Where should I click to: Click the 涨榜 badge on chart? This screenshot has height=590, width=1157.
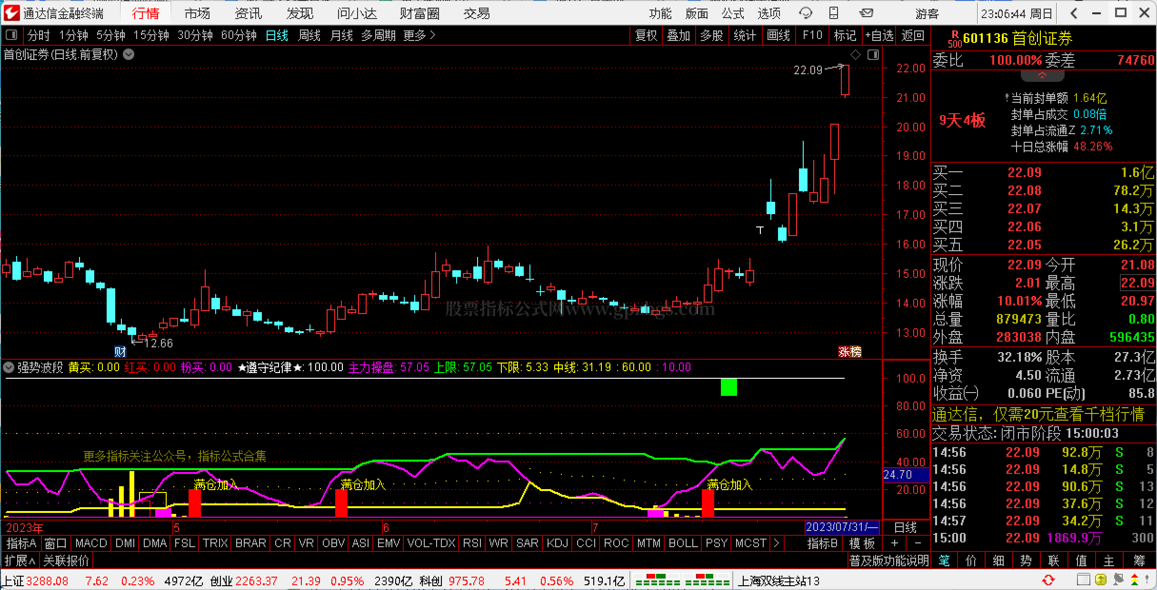(850, 352)
